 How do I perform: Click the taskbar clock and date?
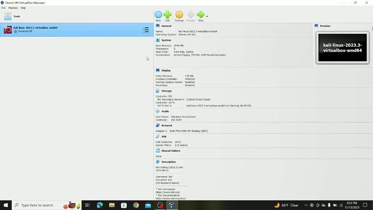pos(352,205)
